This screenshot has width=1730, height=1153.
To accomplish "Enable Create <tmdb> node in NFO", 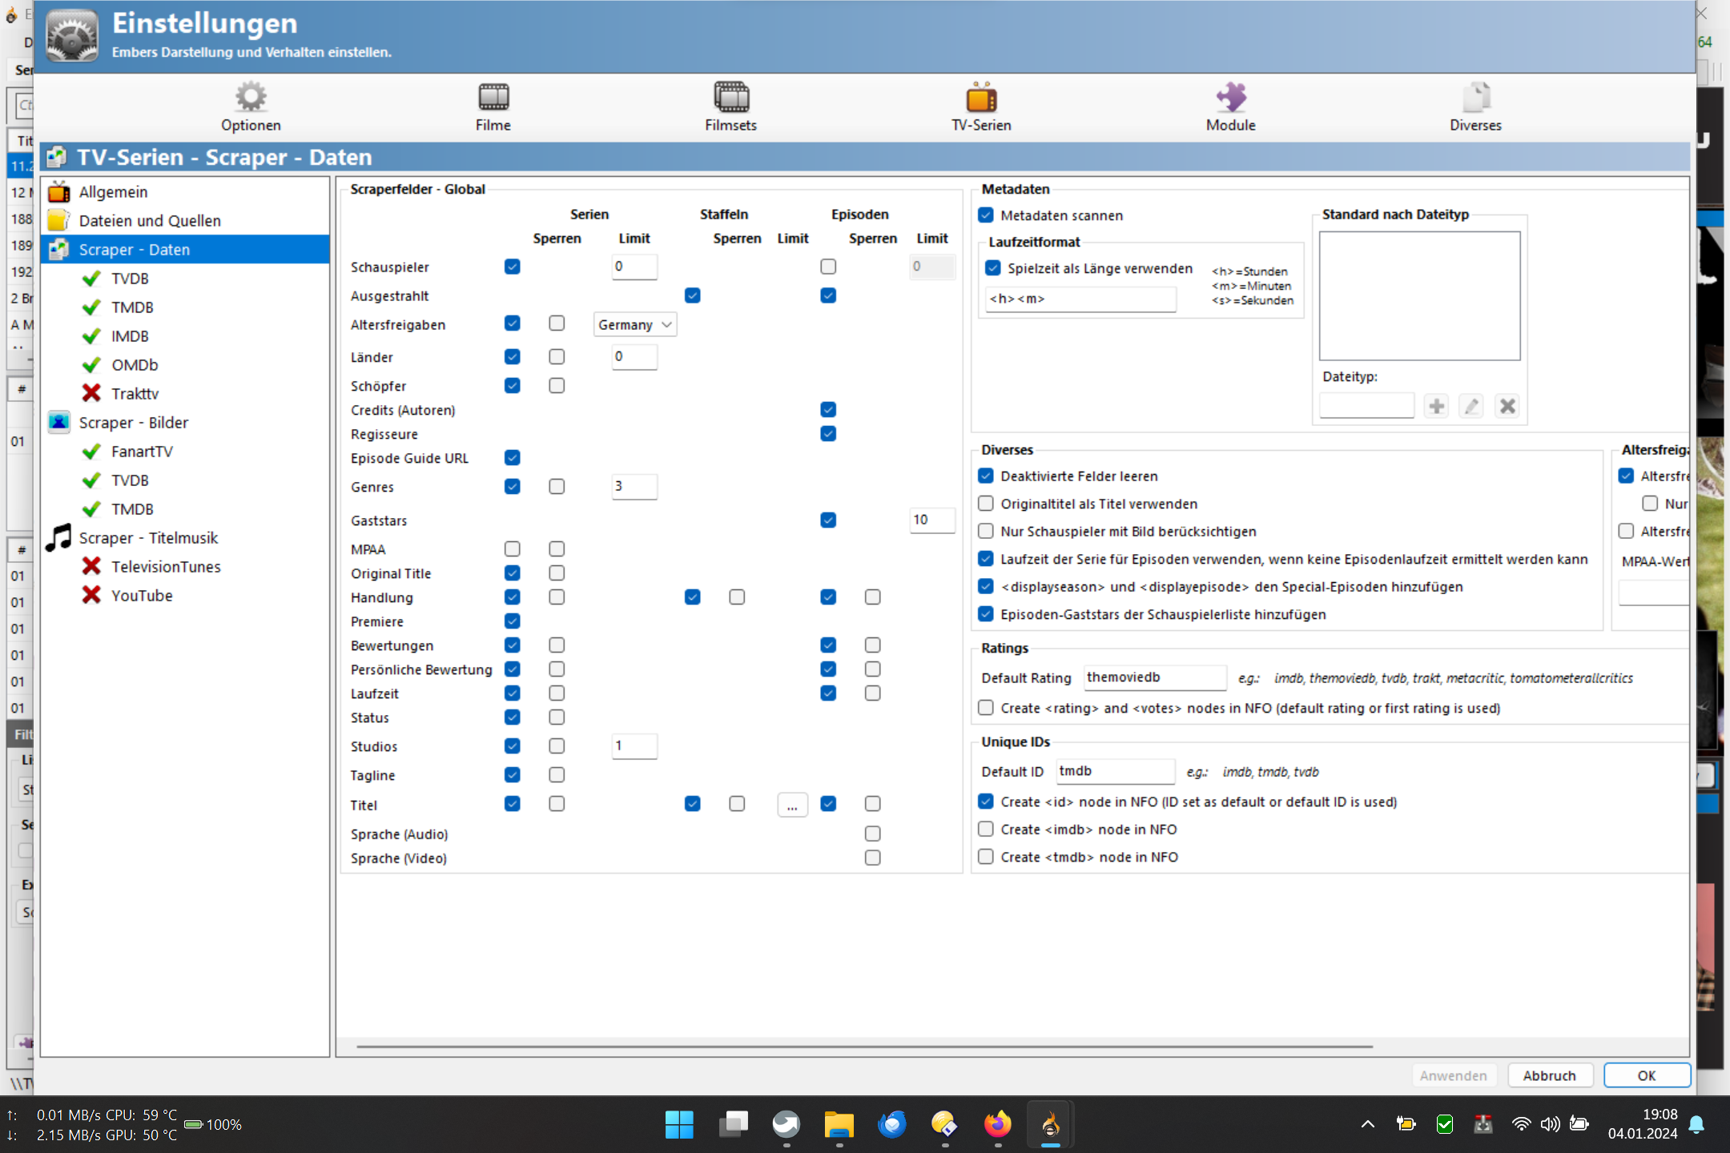I will (986, 857).
